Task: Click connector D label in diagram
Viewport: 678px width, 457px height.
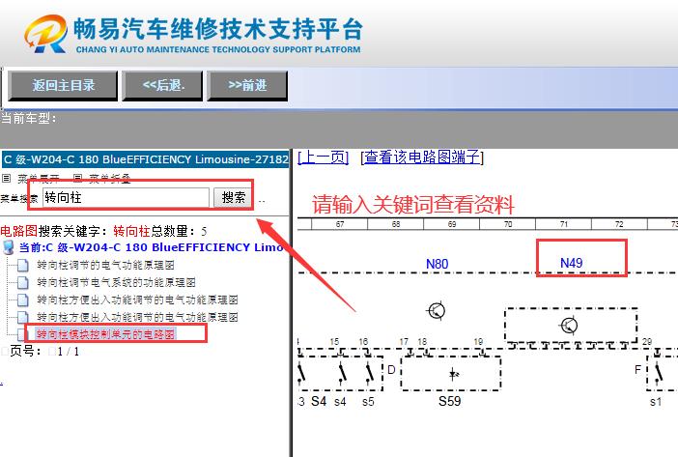Action: [x=391, y=370]
